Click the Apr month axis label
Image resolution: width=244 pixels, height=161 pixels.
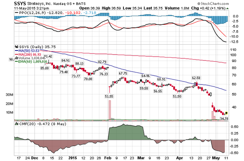[x=179, y=158]
